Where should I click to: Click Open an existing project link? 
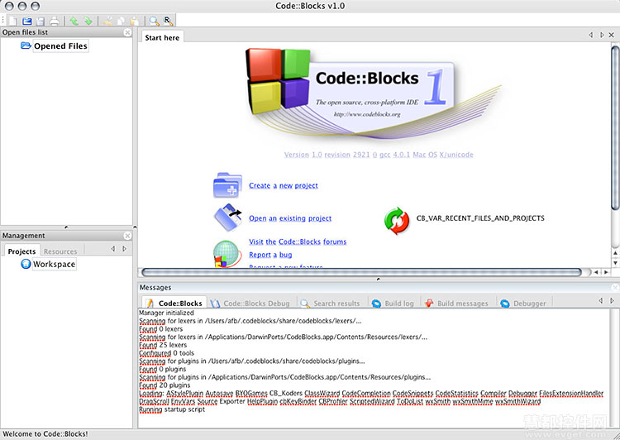(290, 218)
